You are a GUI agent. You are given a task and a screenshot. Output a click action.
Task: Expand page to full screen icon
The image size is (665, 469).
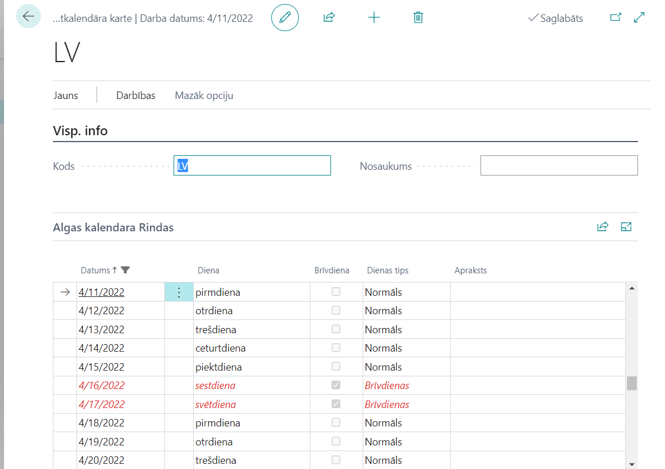639,17
